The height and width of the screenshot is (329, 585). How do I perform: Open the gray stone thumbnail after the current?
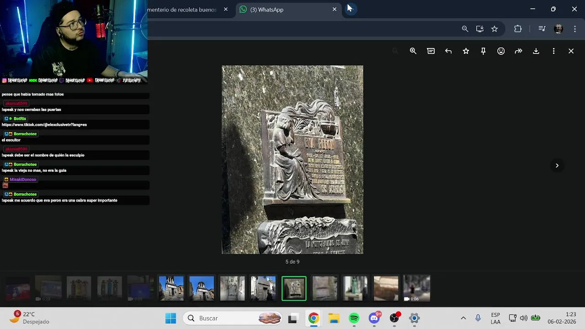pyautogui.click(x=324, y=288)
